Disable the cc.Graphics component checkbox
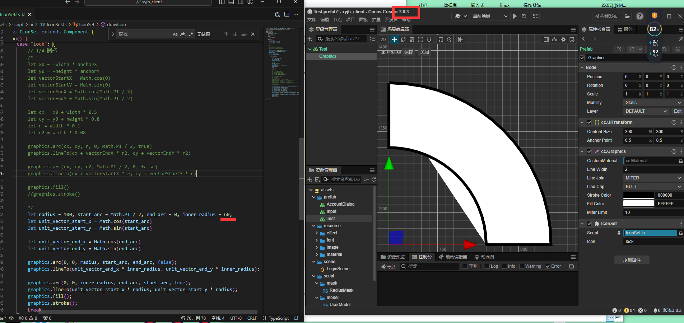 tap(589, 151)
